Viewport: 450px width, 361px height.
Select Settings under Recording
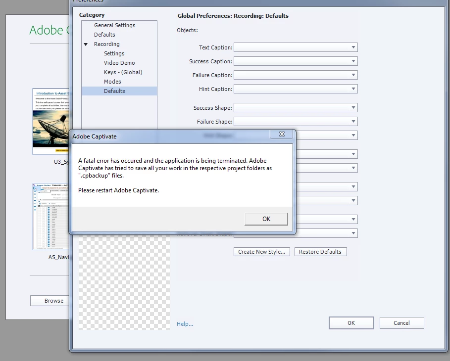(114, 53)
